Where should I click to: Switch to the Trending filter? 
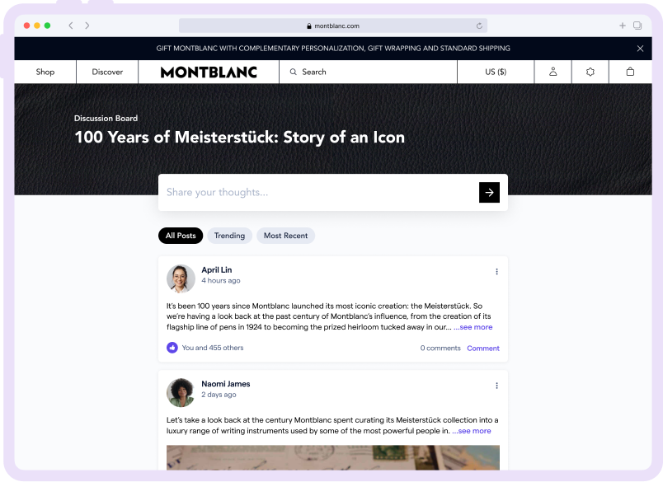point(229,236)
